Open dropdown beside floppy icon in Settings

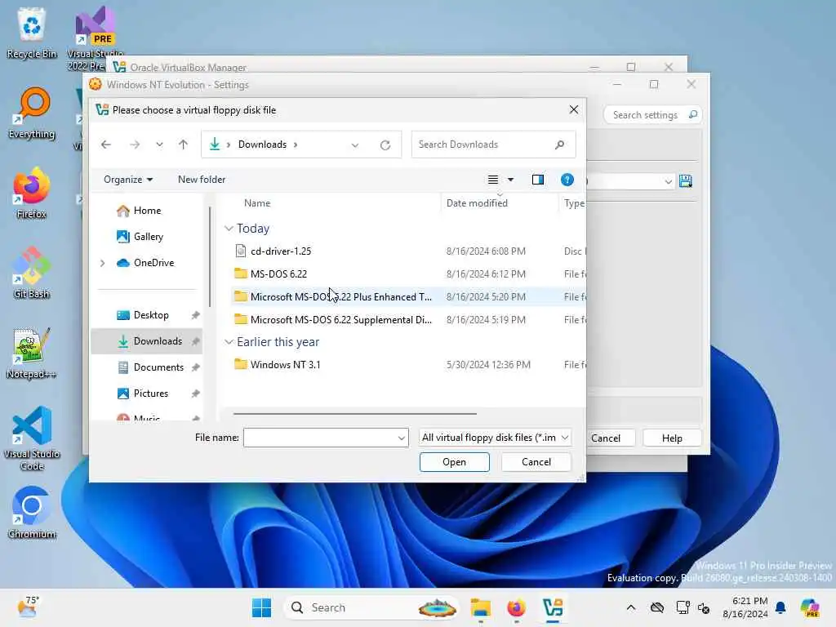tap(668, 182)
